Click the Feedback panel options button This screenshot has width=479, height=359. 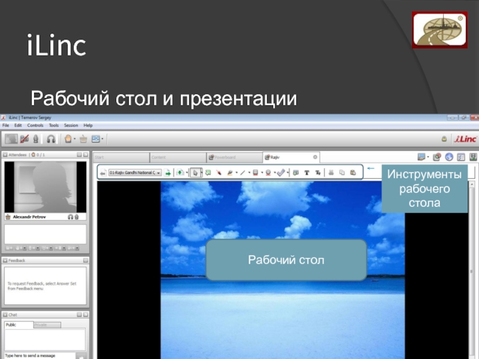[x=86, y=260]
